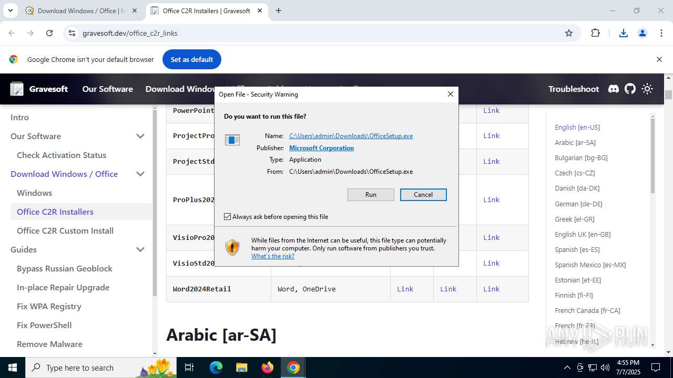Open the volume control tray icon

pyautogui.click(x=605, y=367)
